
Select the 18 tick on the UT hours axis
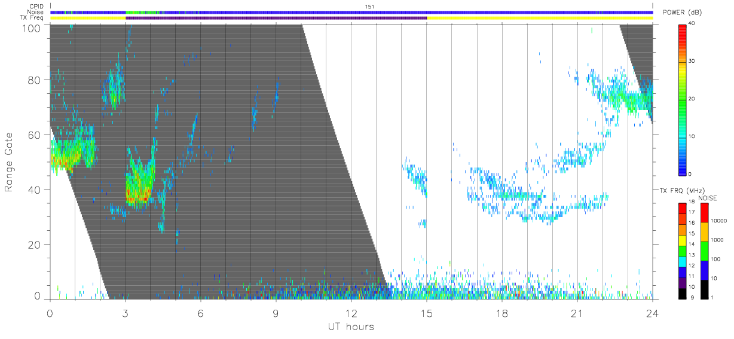tap(502, 313)
